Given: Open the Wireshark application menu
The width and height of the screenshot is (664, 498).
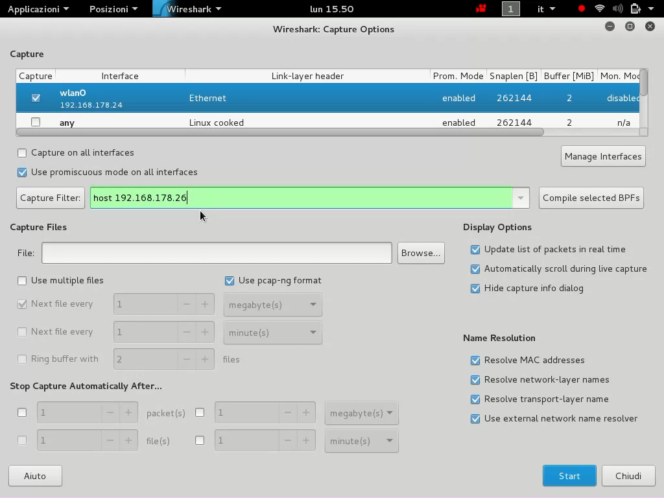Looking at the screenshot, I should (193, 9).
